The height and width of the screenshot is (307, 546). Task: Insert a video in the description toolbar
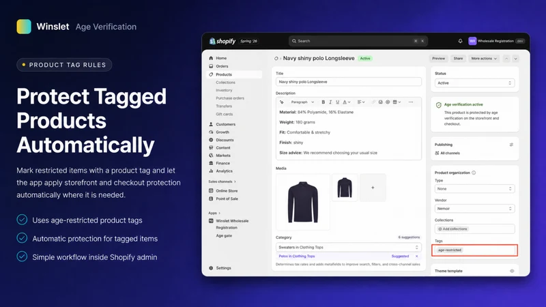pos(388,102)
